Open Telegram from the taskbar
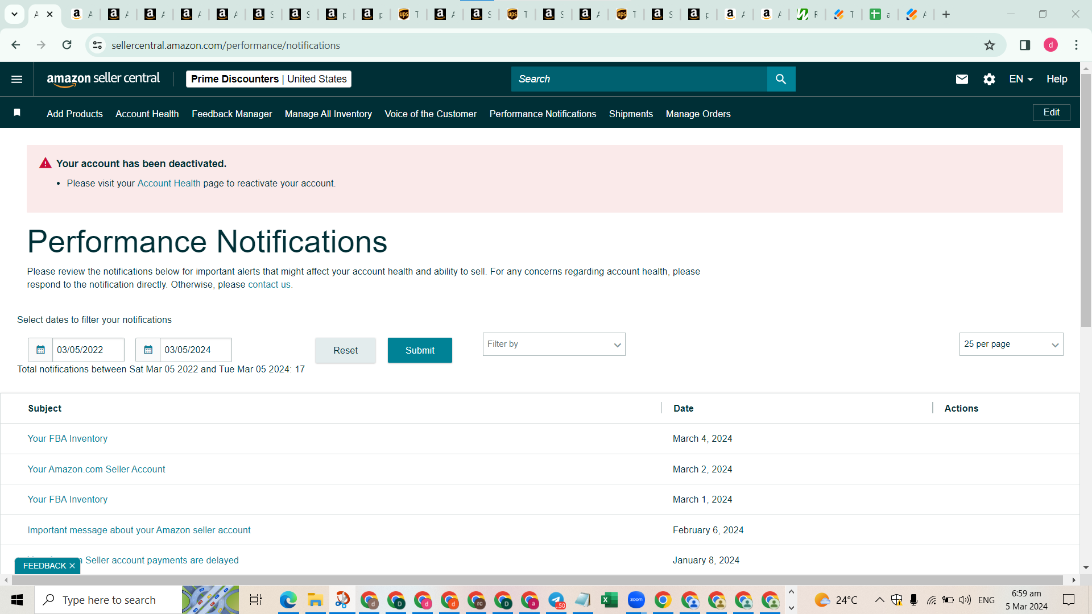1092x614 pixels. point(556,600)
